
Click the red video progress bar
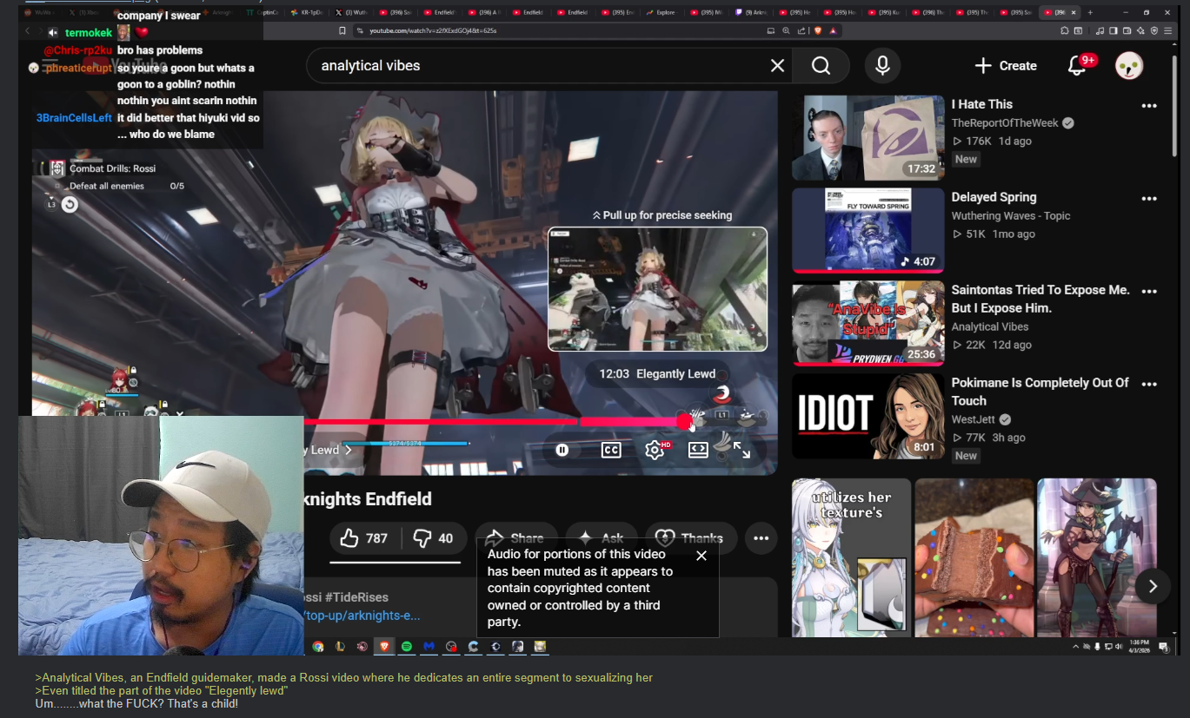(x=496, y=422)
